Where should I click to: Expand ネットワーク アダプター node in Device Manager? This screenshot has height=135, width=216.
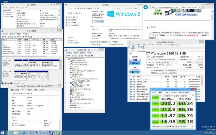click(x=69, y=87)
